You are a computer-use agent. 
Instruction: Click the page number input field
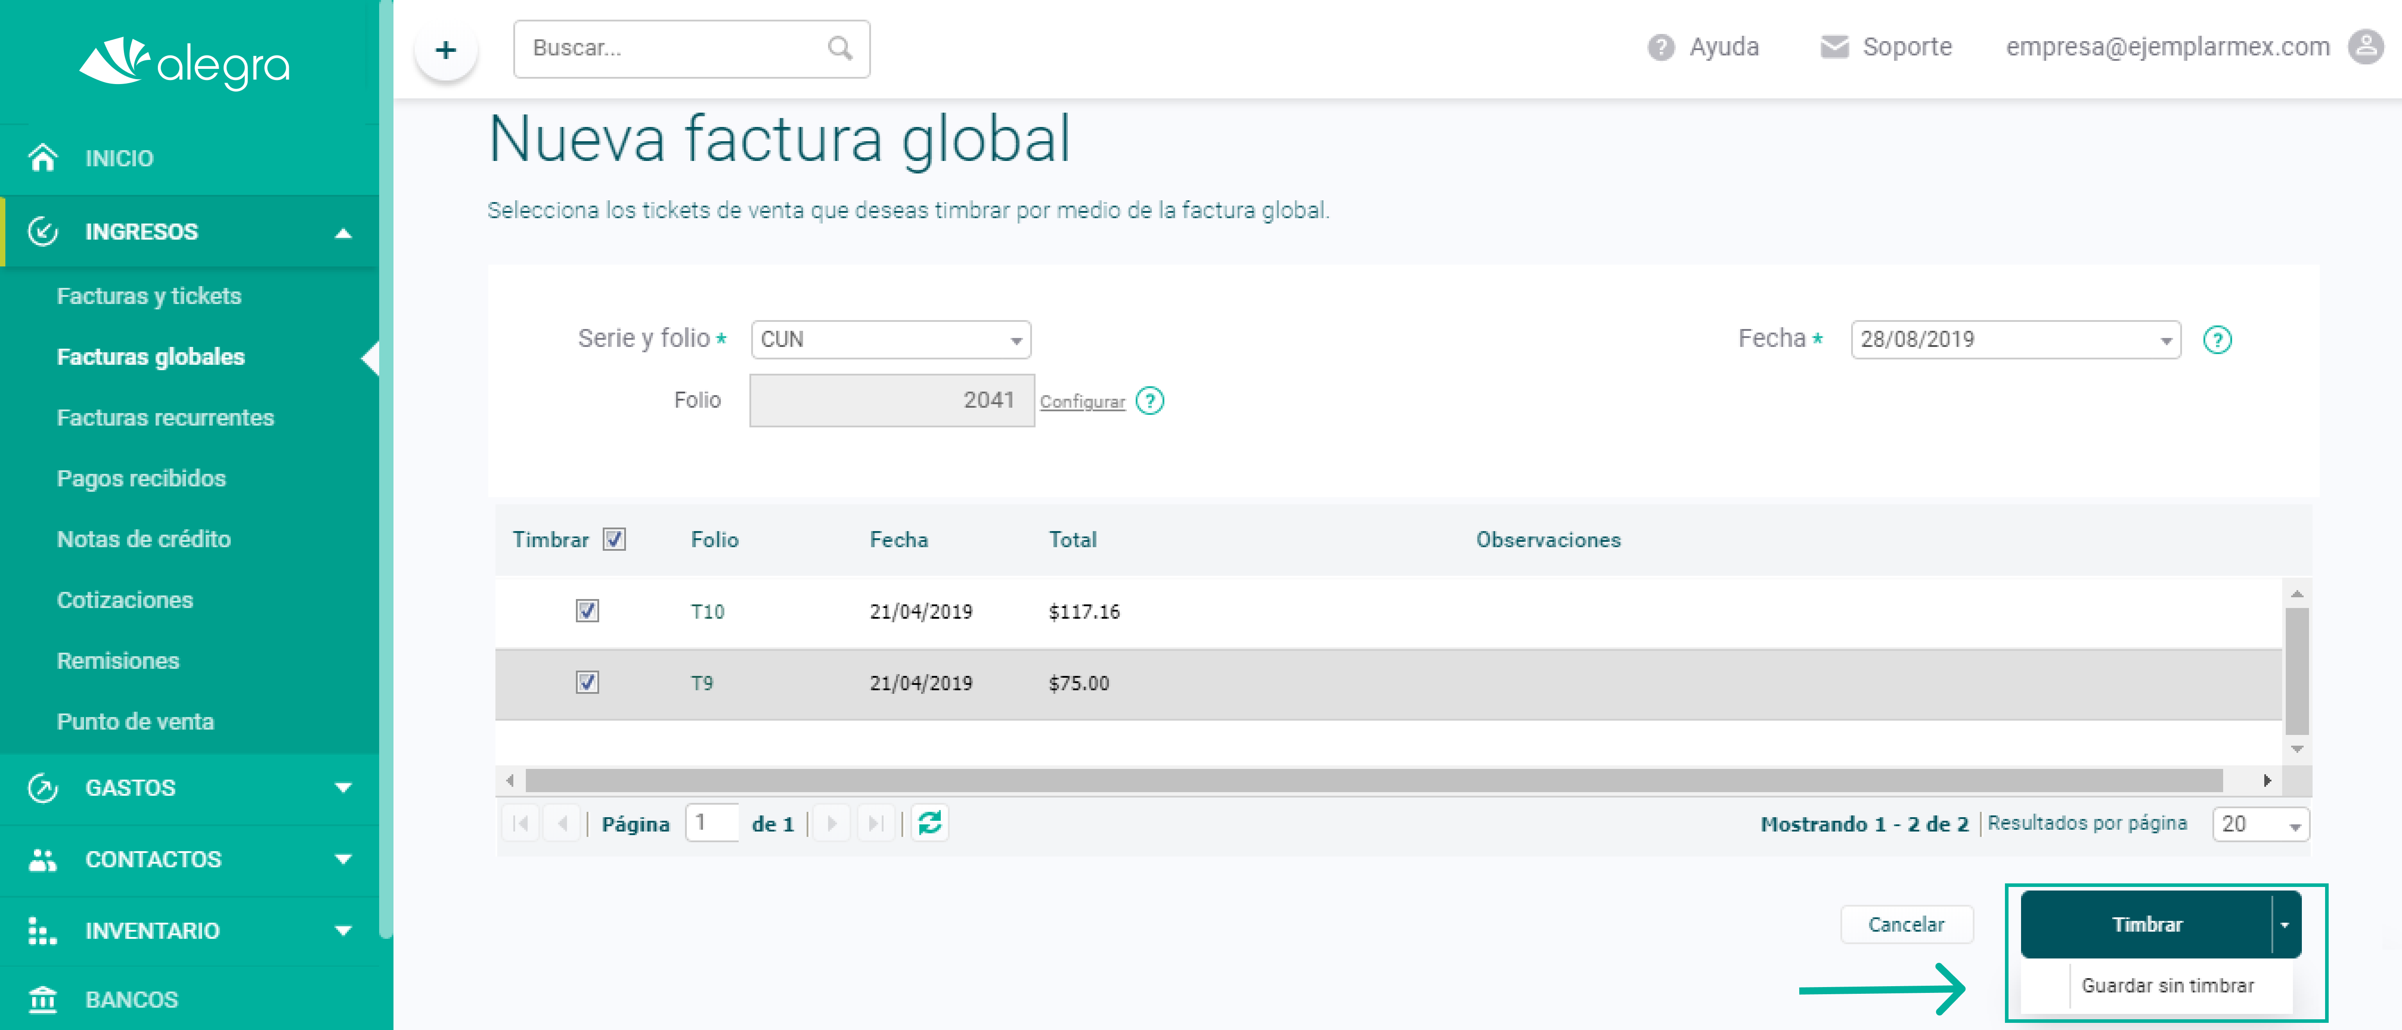711,823
